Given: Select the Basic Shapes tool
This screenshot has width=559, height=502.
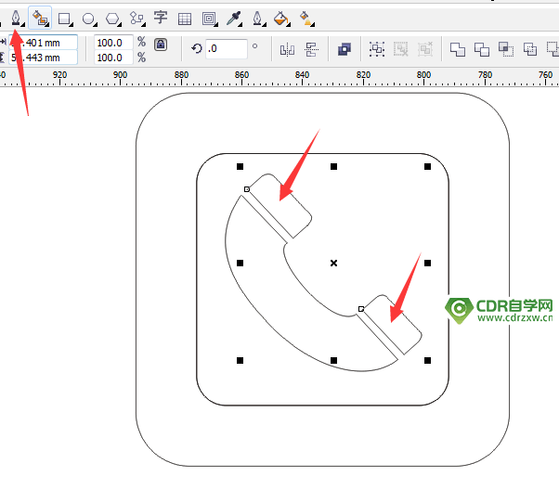Looking at the screenshot, I should tap(136, 18).
